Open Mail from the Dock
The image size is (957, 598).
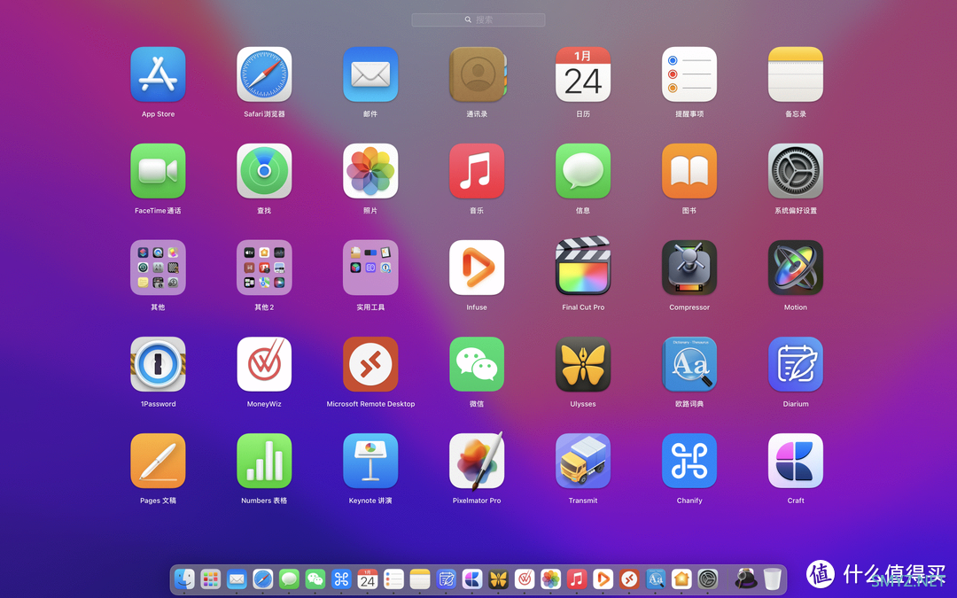click(237, 579)
